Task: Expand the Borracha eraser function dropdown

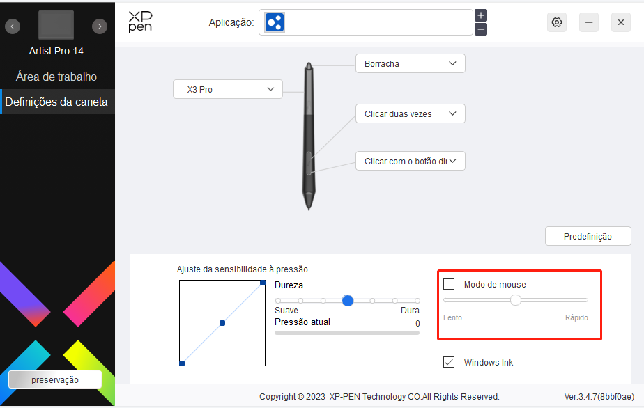Action: tap(411, 63)
